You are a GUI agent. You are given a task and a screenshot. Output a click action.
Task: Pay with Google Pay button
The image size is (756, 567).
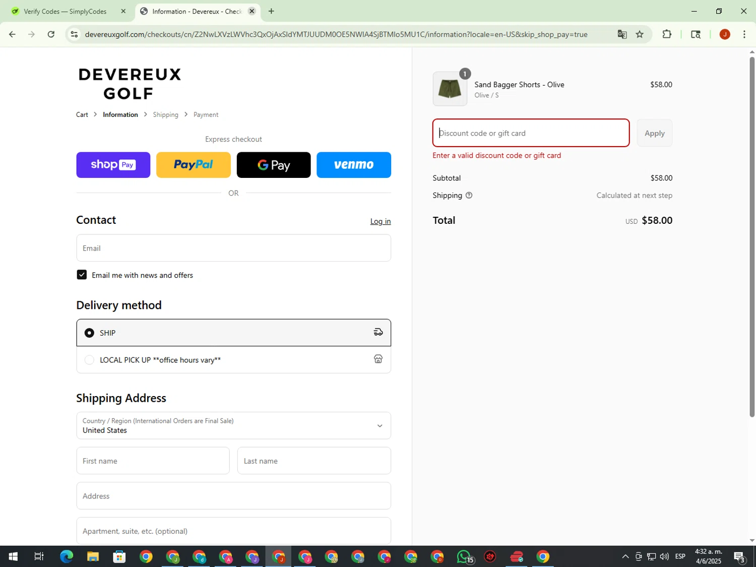274,165
